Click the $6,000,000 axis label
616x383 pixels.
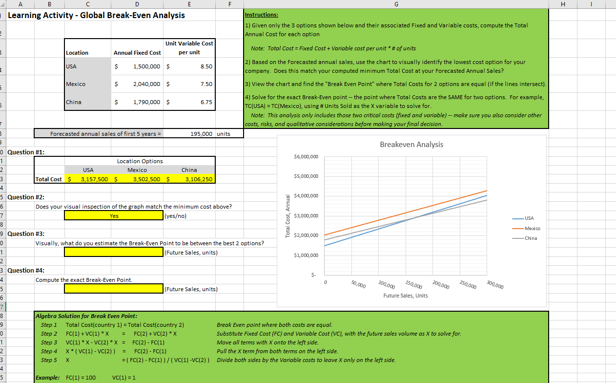[306, 156]
